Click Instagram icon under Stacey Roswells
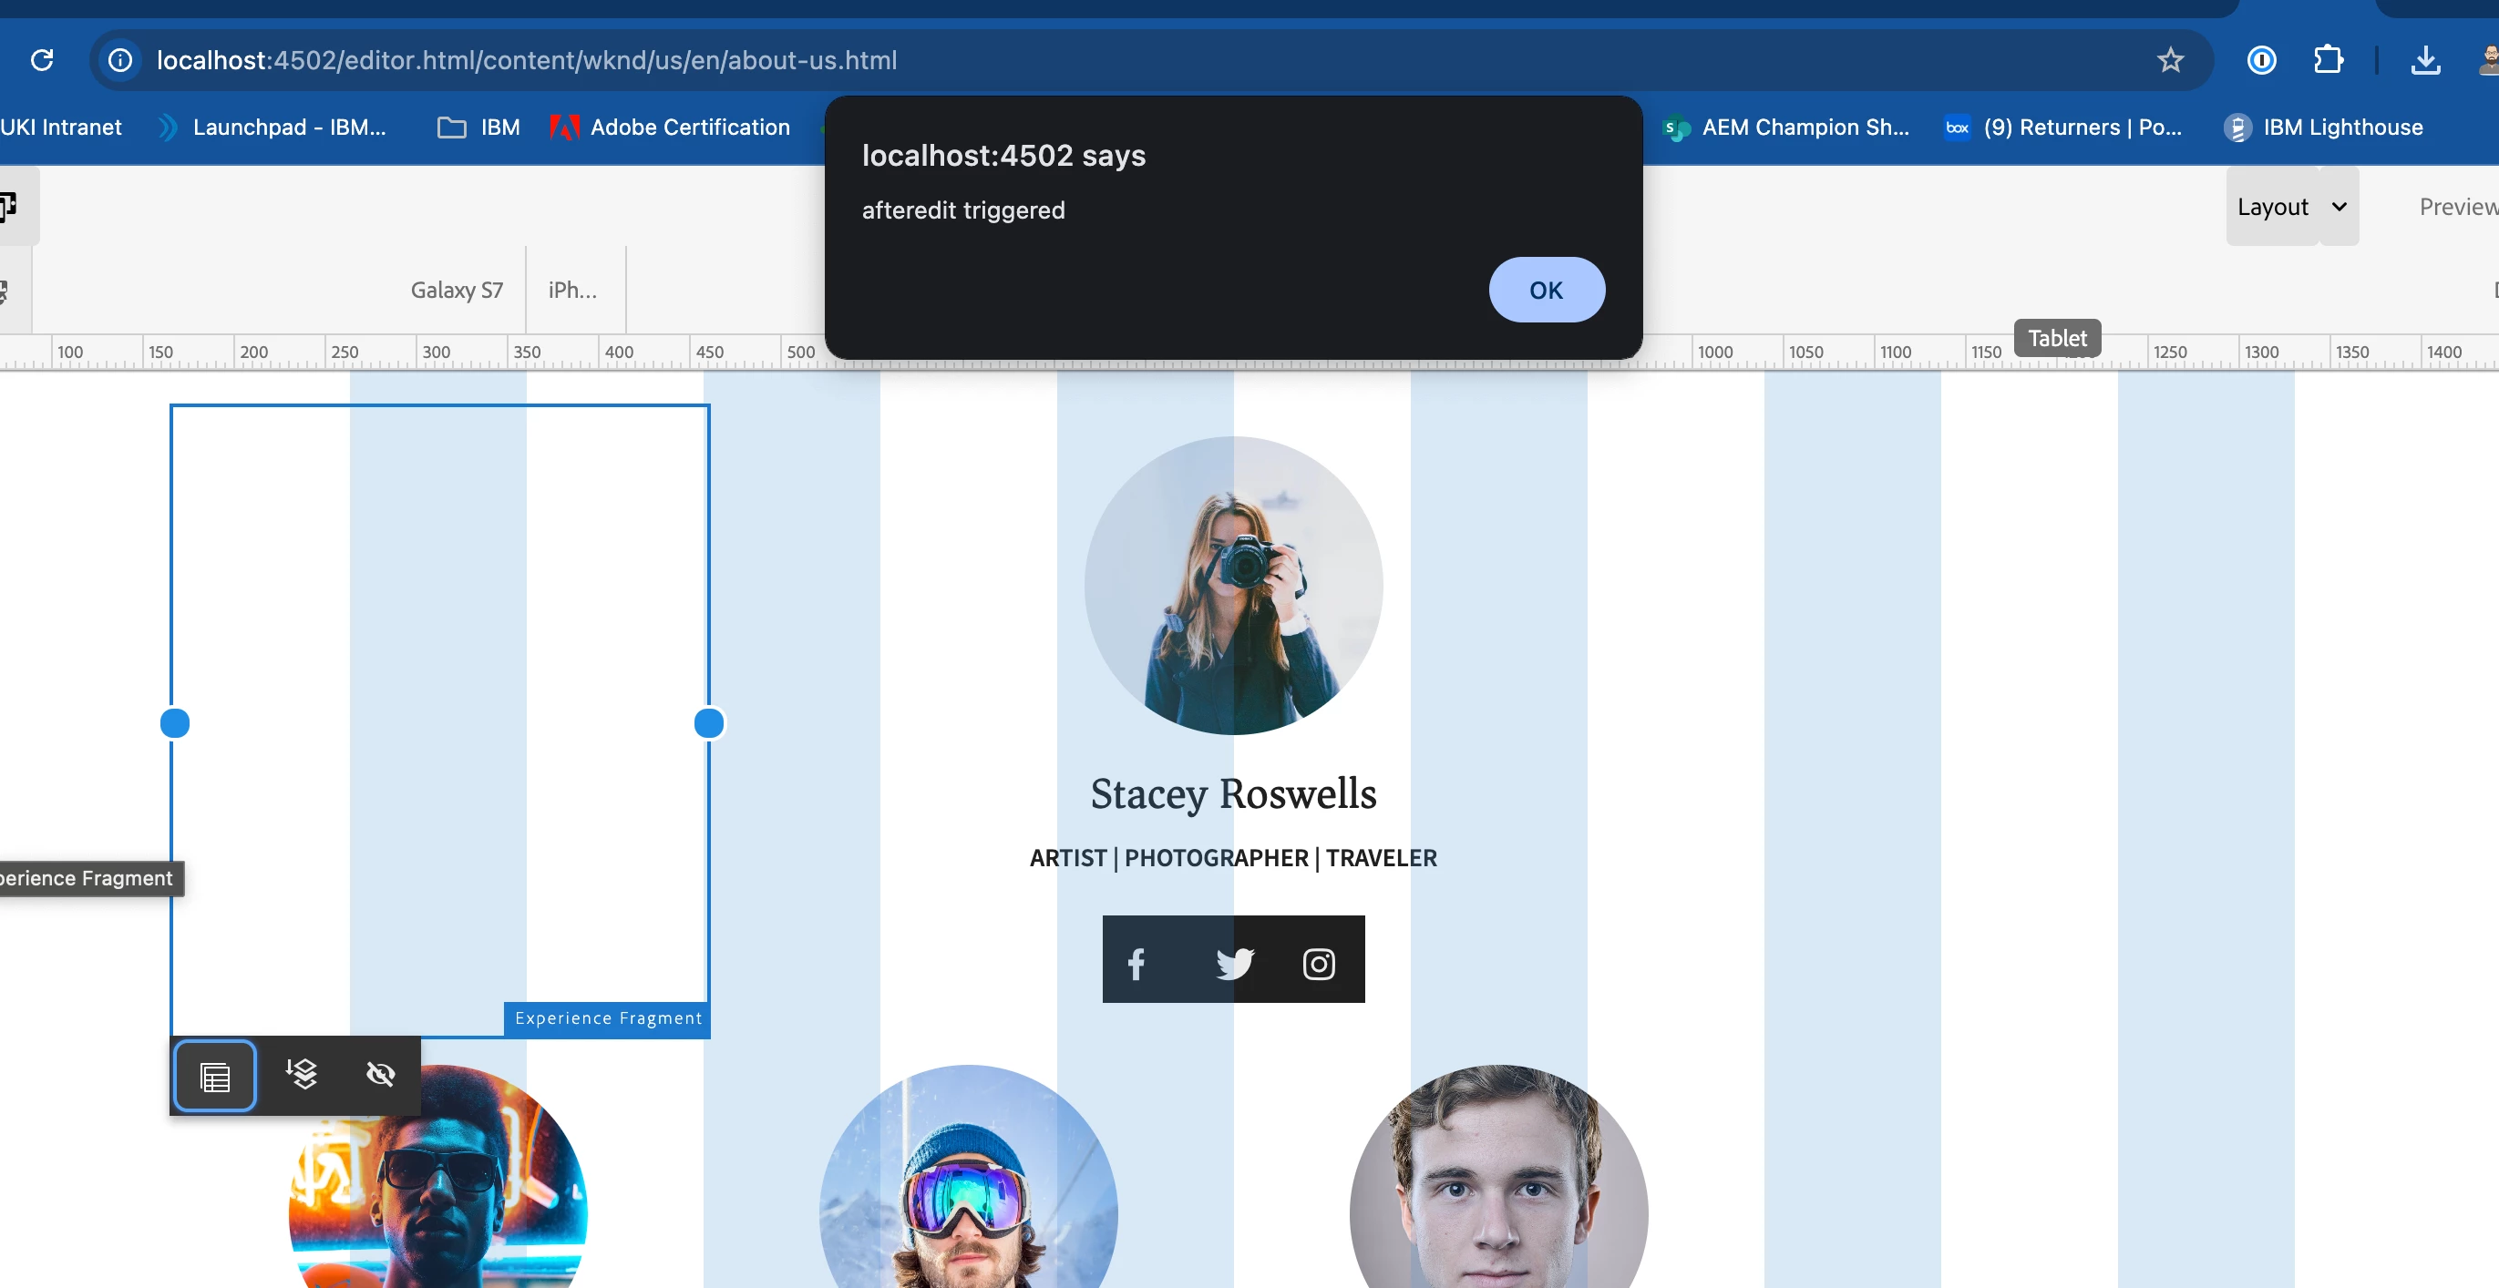 1319,963
